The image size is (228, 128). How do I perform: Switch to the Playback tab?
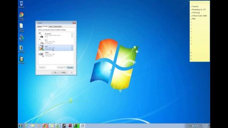[x=40, y=27]
